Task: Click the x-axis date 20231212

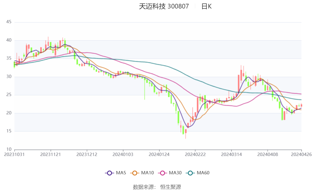Action: 87,154
